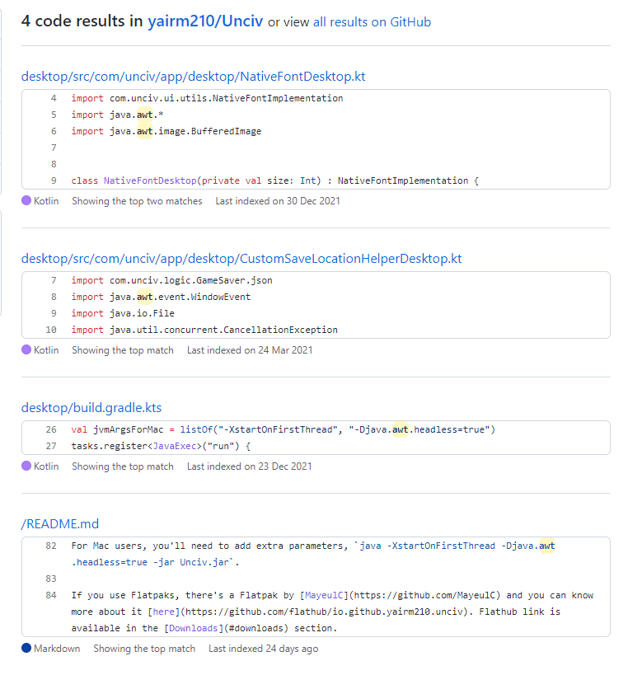Click the Kotlin language dot under CustomSaveLocationHelperDesktop result

coord(25,349)
